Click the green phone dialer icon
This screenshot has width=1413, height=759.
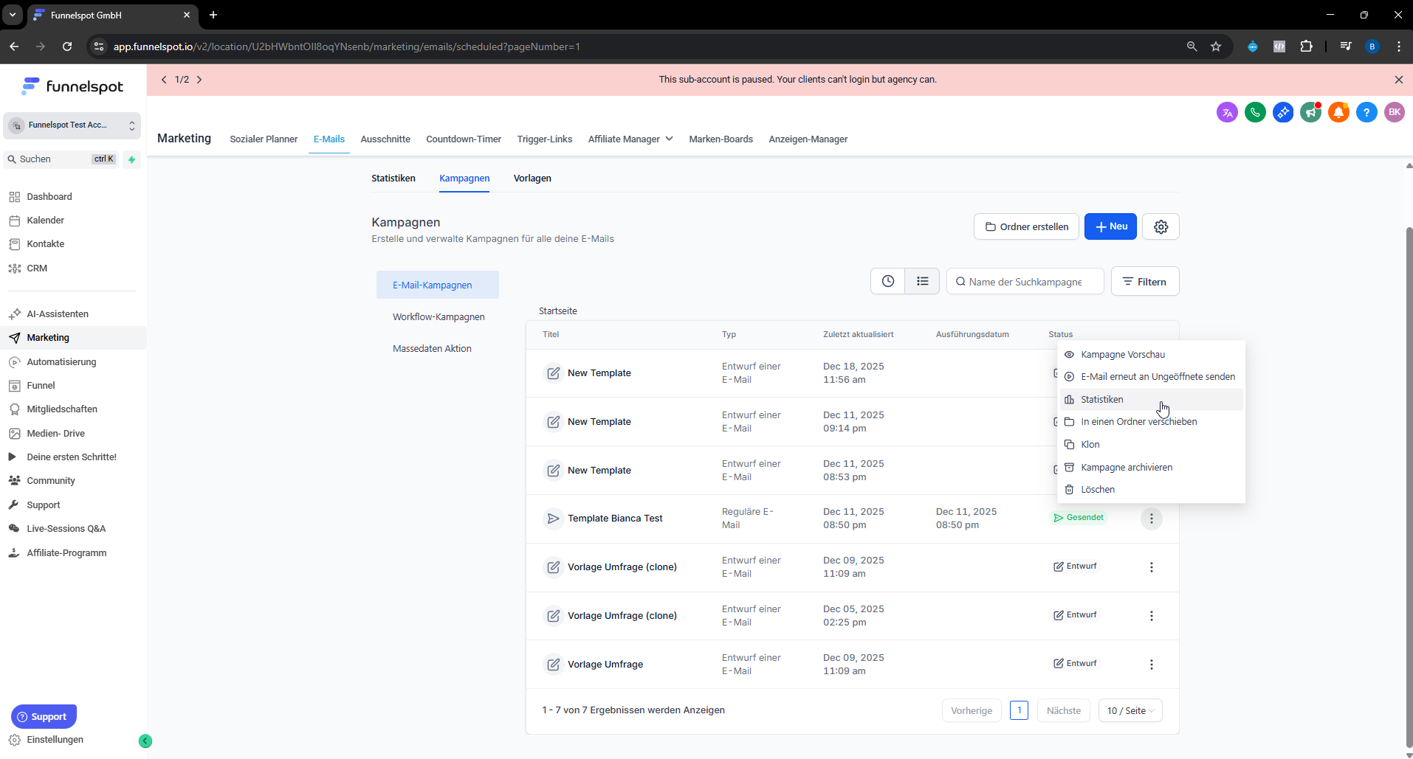1255,112
